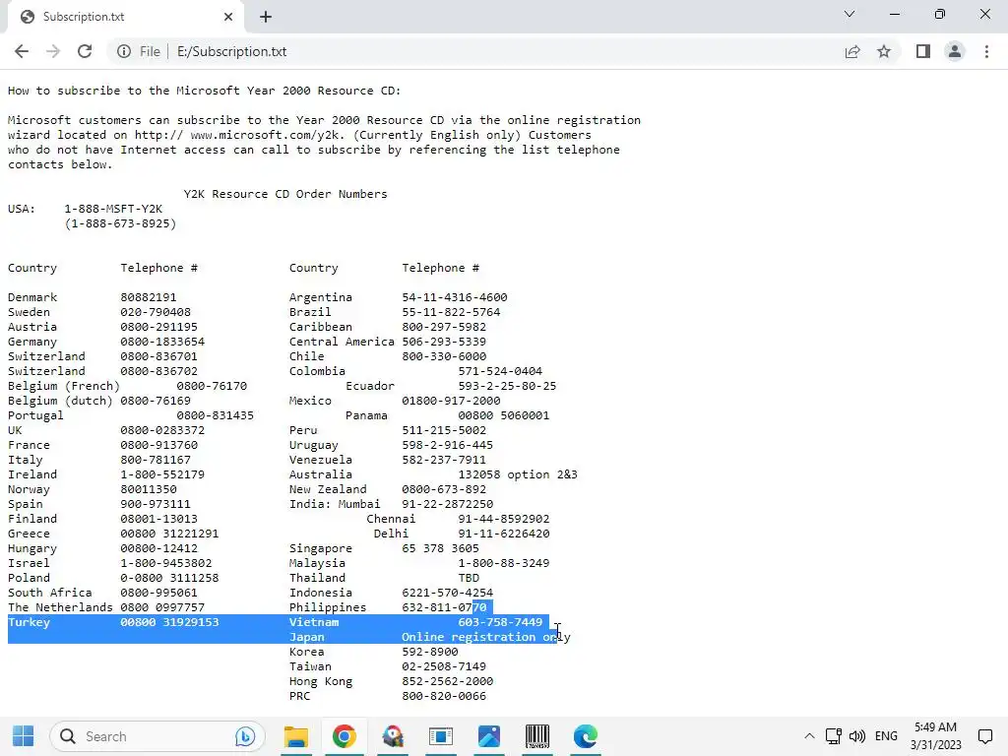Screen dimensions: 1008x756
Task: Share this page via the share icon
Action: pyautogui.click(x=852, y=51)
